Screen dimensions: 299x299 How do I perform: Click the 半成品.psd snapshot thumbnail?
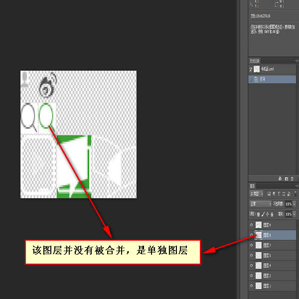tap(257, 69)
